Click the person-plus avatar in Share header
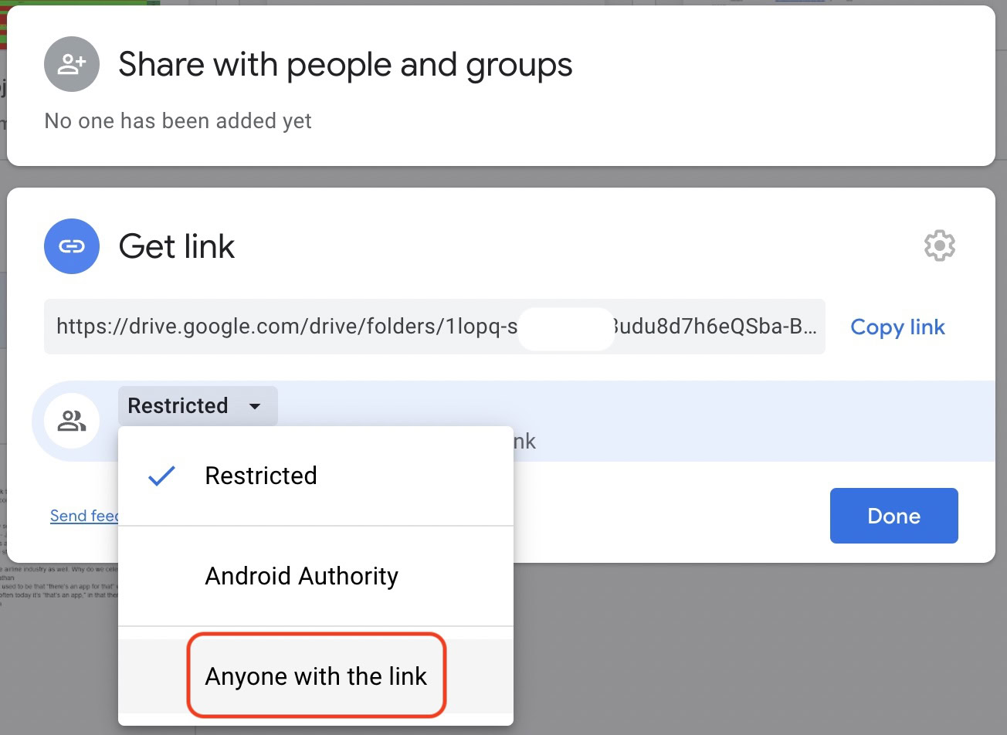Screen dimensions: 1007x735 click(x=71, y=64)
